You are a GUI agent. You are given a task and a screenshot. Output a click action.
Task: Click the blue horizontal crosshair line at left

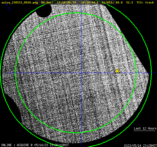pyautogui.click(x=10, y=73)
